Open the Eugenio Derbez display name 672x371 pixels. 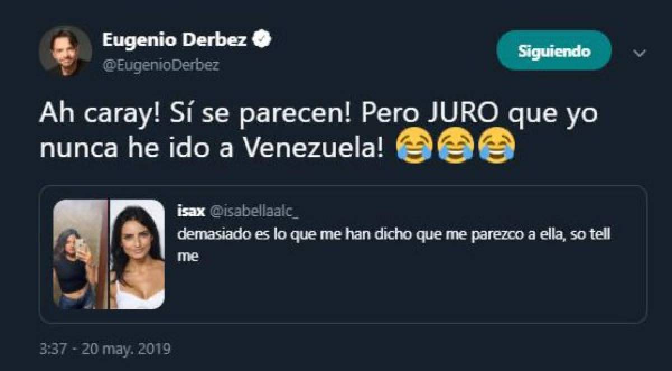click(174, 40)
